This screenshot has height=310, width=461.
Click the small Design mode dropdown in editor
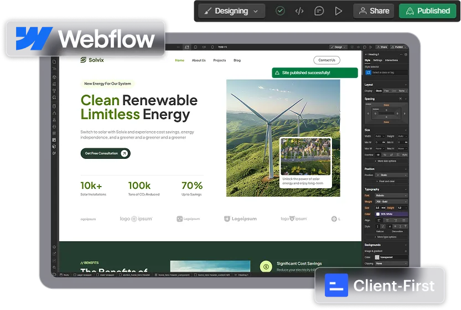tap(338, 47)
